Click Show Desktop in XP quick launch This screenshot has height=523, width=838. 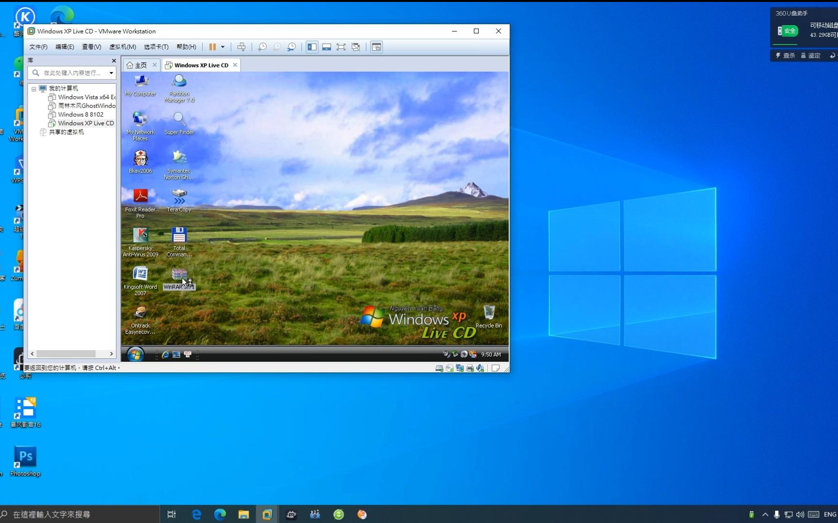pyautogui.click(x=177, y=354)
